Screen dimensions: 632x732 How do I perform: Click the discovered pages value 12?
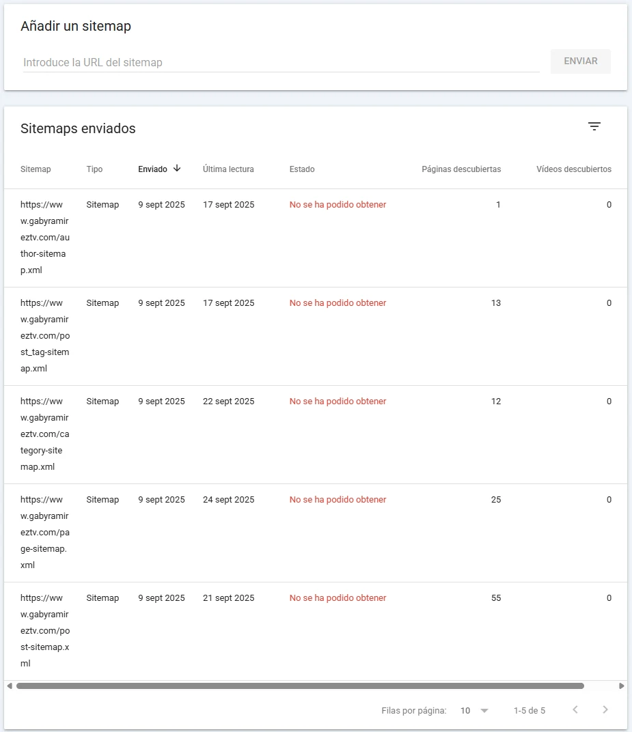pyautogui.click(x=495, y=401)
